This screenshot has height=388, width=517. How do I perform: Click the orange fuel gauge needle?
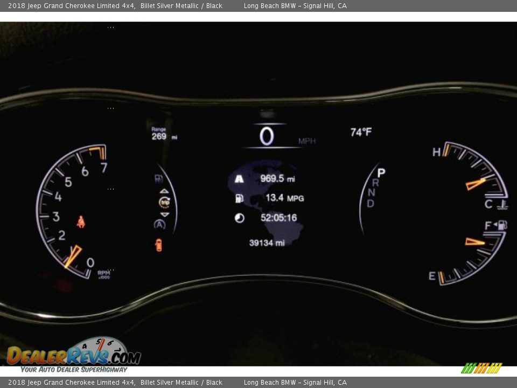click(475, 241)
